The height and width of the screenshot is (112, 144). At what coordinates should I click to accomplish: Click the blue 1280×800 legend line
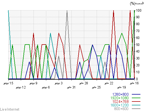click(136, 94)
